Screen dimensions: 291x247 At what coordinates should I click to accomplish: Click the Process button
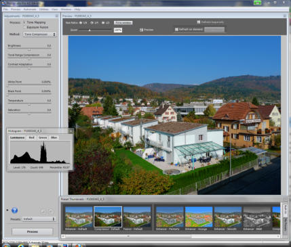pyautogui.click(x=33, y=231)
